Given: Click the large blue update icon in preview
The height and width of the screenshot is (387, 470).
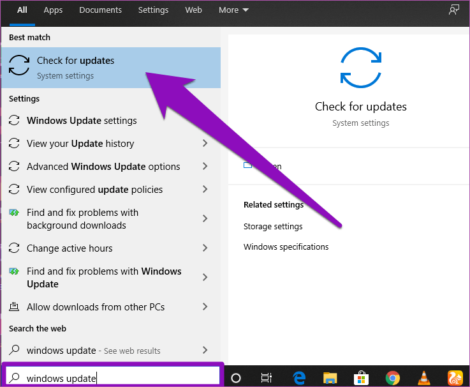Looking at the screenshot, I should coord(361,68).
